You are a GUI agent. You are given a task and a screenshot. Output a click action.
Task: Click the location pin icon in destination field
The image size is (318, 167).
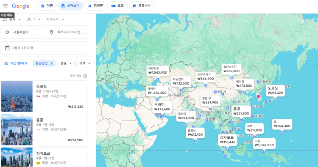tap(51, 32)
